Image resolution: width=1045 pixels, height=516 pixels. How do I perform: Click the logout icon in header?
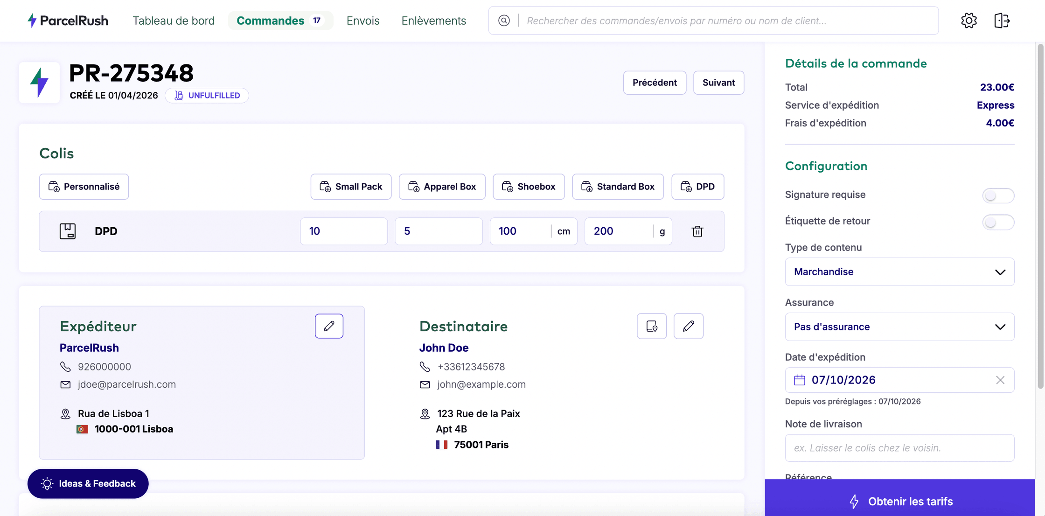point(1002,21)
